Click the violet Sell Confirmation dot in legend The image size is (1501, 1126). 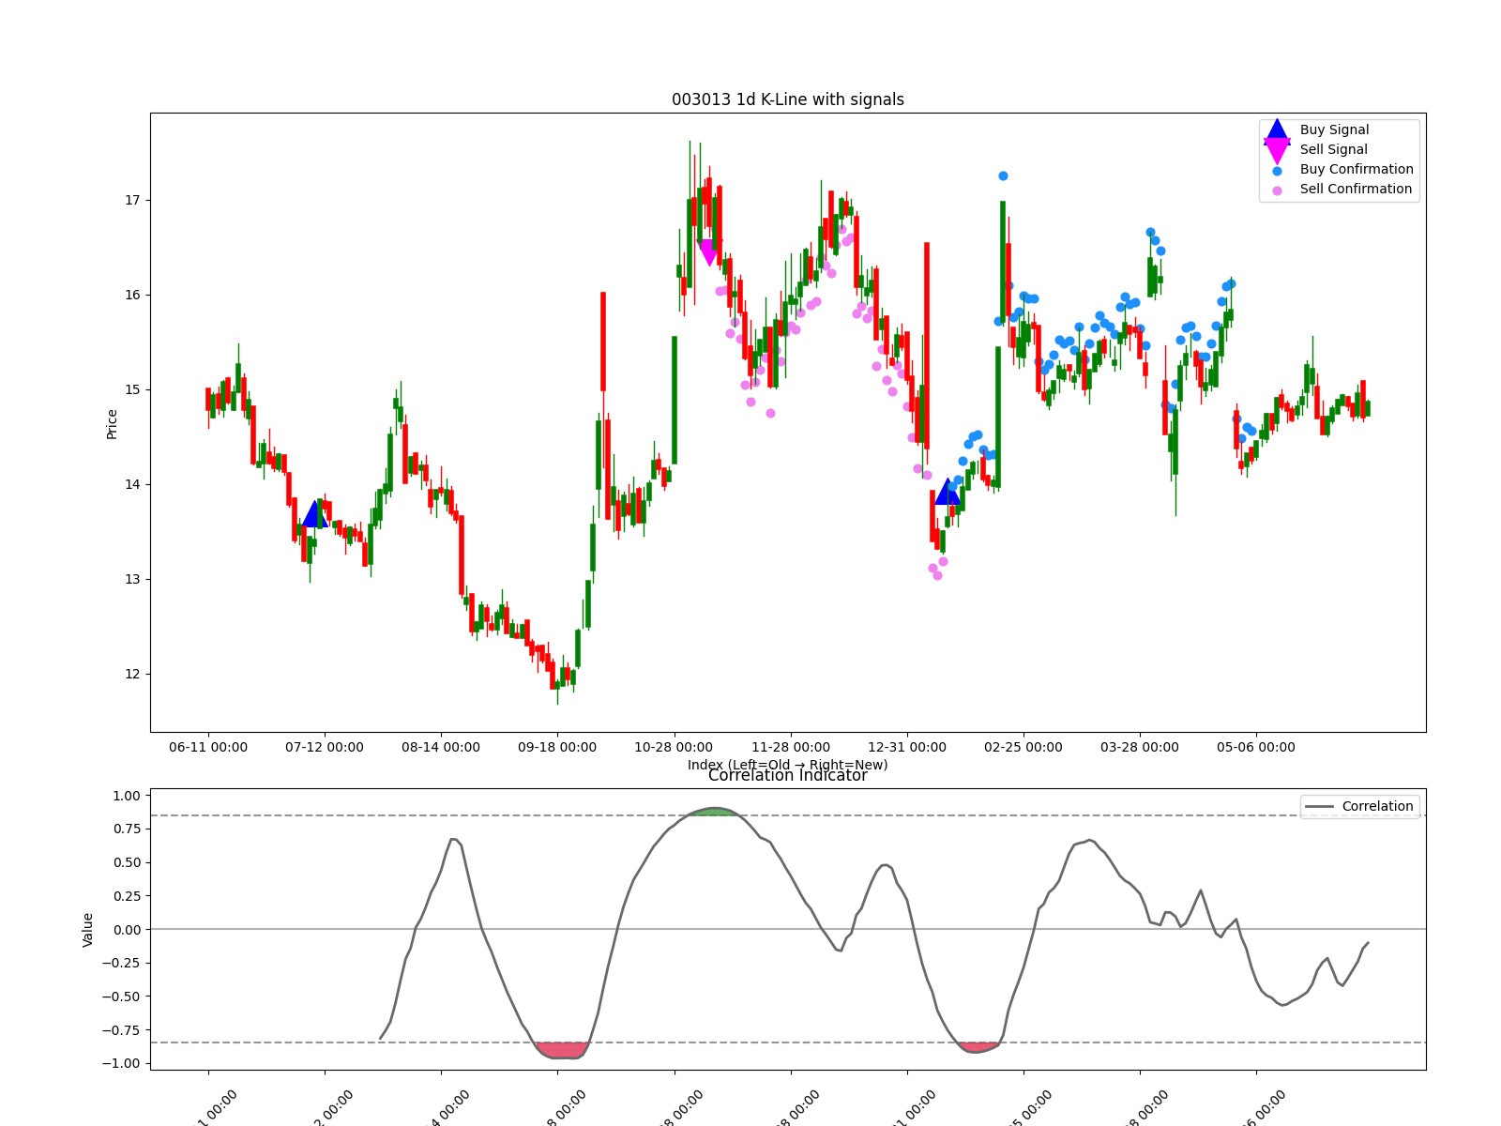(1277, 190)
